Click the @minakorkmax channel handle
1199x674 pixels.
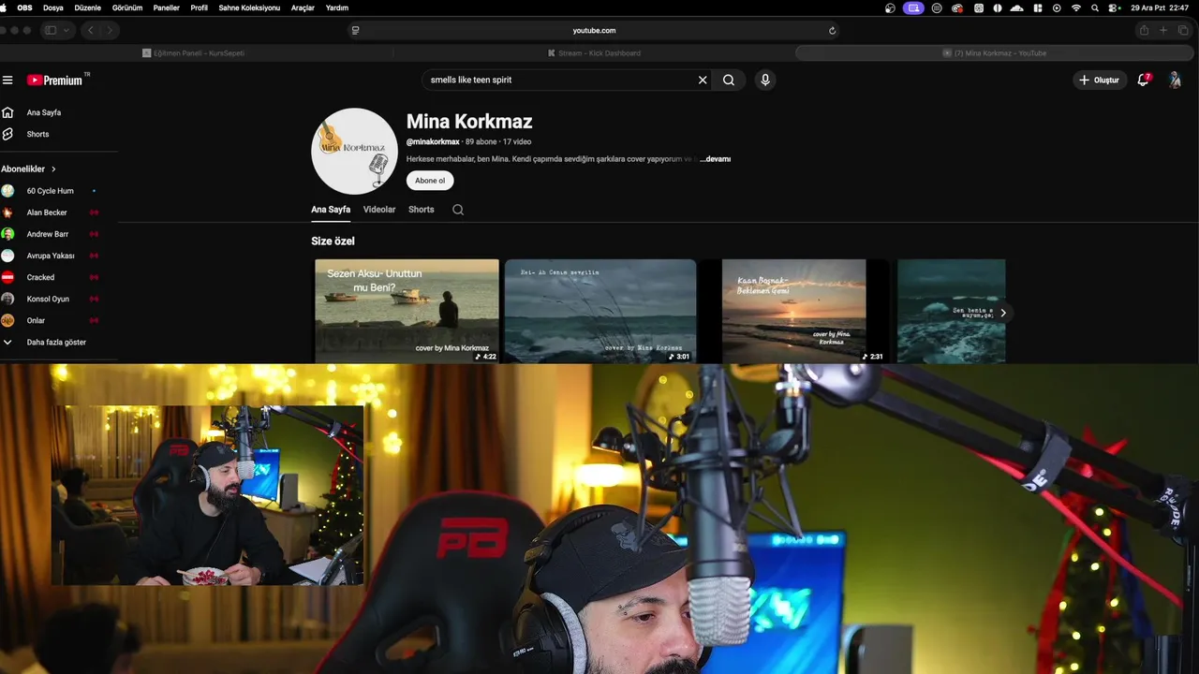coord(433,142)
